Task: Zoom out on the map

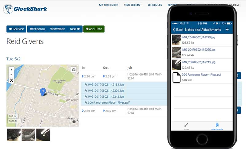Action: tap(11, 75)
